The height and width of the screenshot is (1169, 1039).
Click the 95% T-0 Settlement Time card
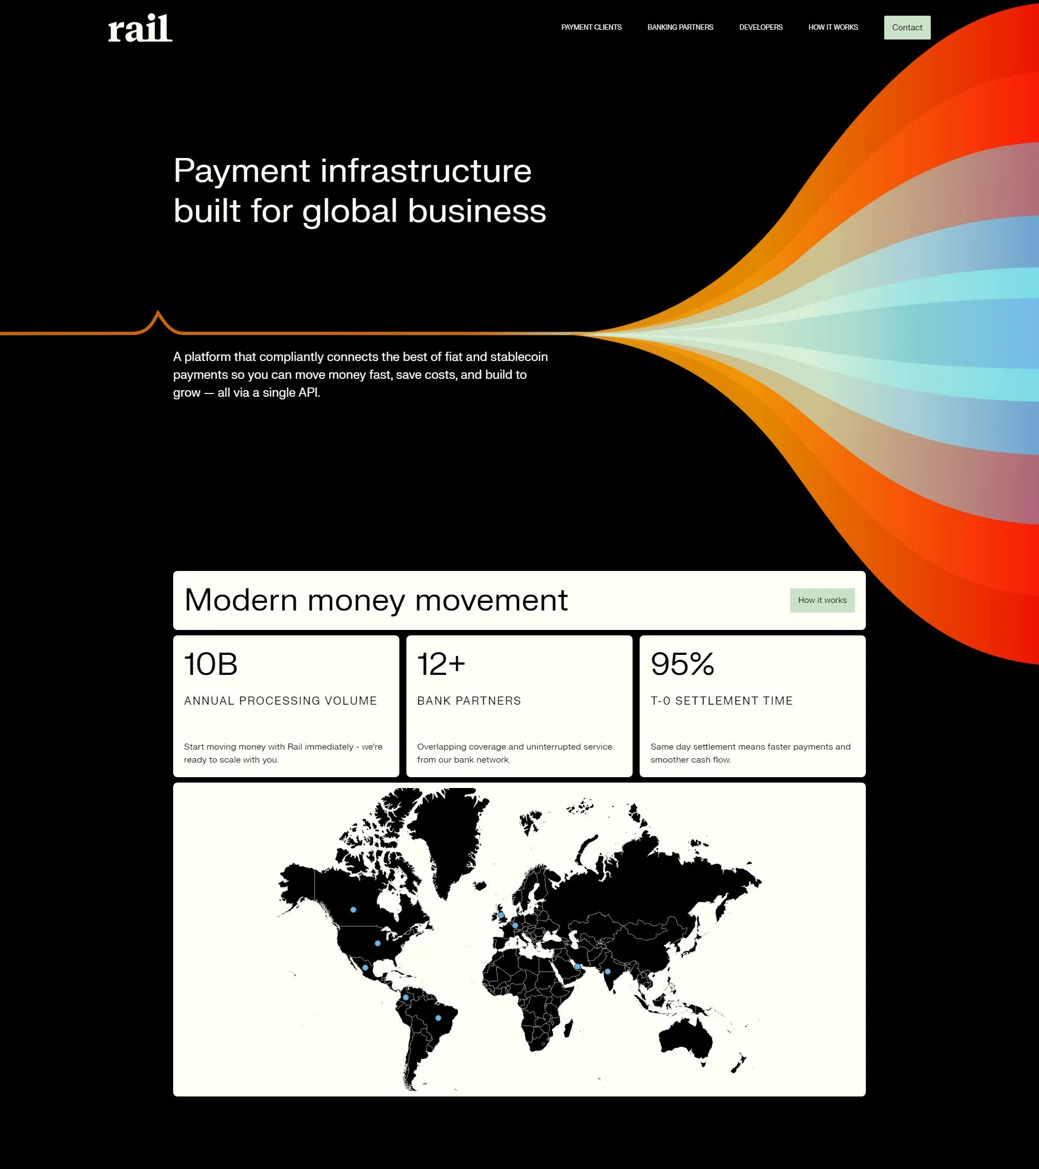click(752, 706)
